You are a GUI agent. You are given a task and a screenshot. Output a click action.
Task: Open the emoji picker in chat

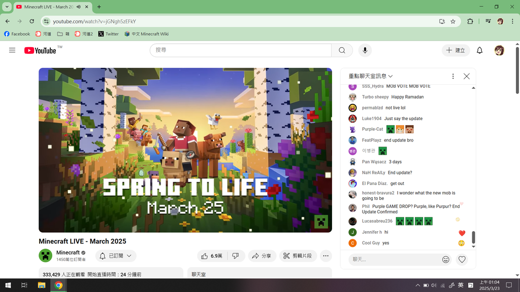pos(446,260)
